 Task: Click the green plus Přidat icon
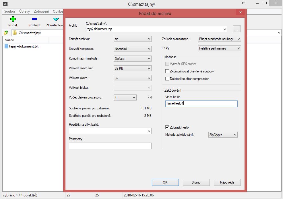pos(13,19)
